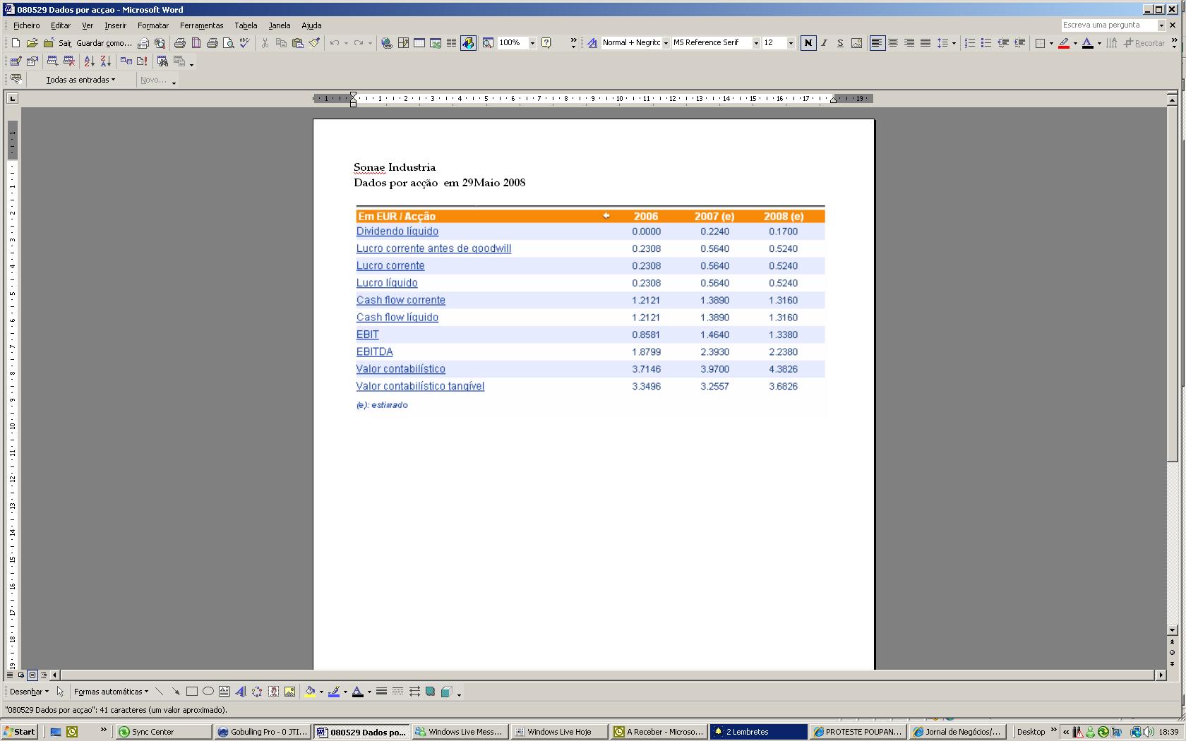Insert WordArt from the drawing toolbar
This screenshot has height=741, width=1186.
[x=241, y=692]
